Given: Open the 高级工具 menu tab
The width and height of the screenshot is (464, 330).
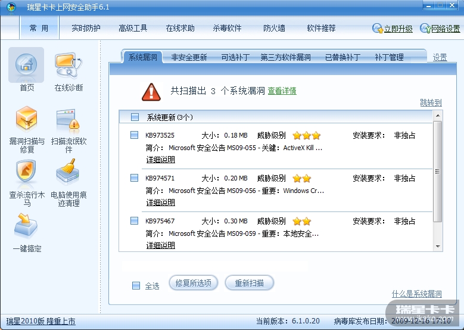Looking at the screenshot, I should 133,28.
